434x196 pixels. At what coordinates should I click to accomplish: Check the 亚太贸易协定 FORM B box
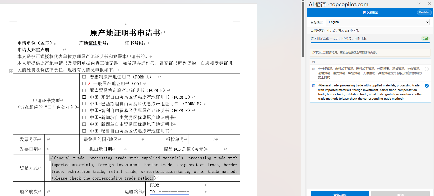(84, 90)
